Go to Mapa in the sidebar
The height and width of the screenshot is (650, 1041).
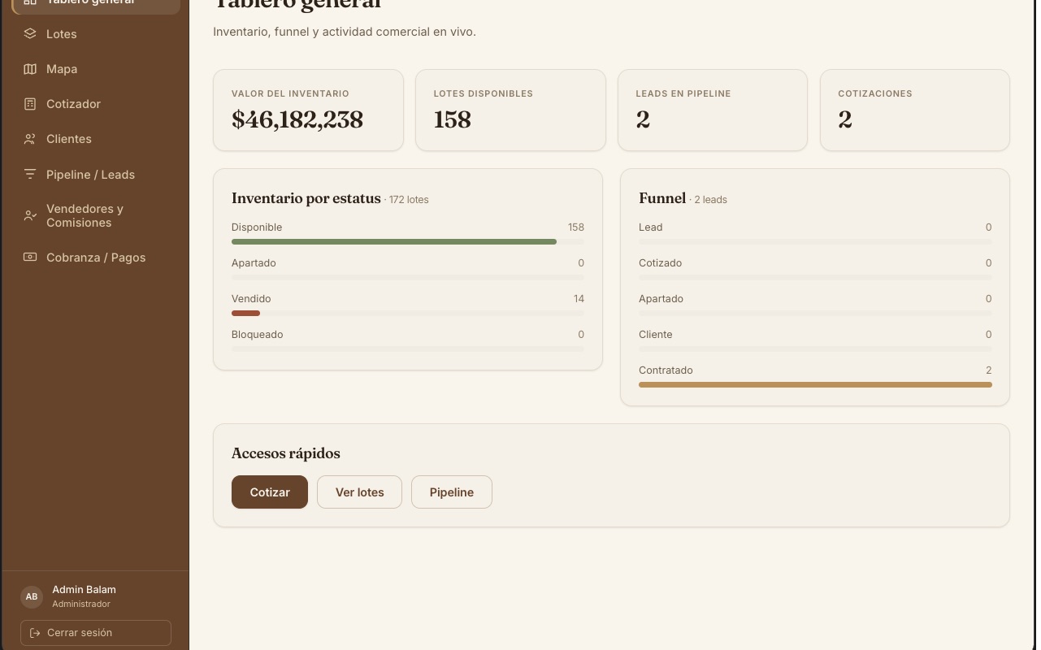click(x=96, y=69)
